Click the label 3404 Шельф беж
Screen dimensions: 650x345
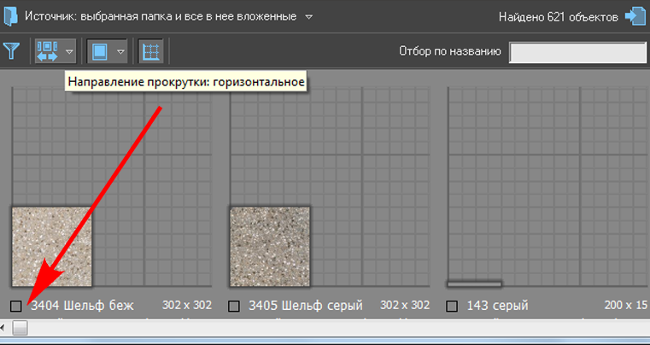click(83, 306)
